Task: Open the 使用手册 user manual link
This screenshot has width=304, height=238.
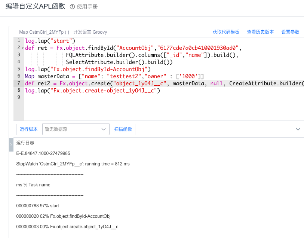Action: pos(87,7)
